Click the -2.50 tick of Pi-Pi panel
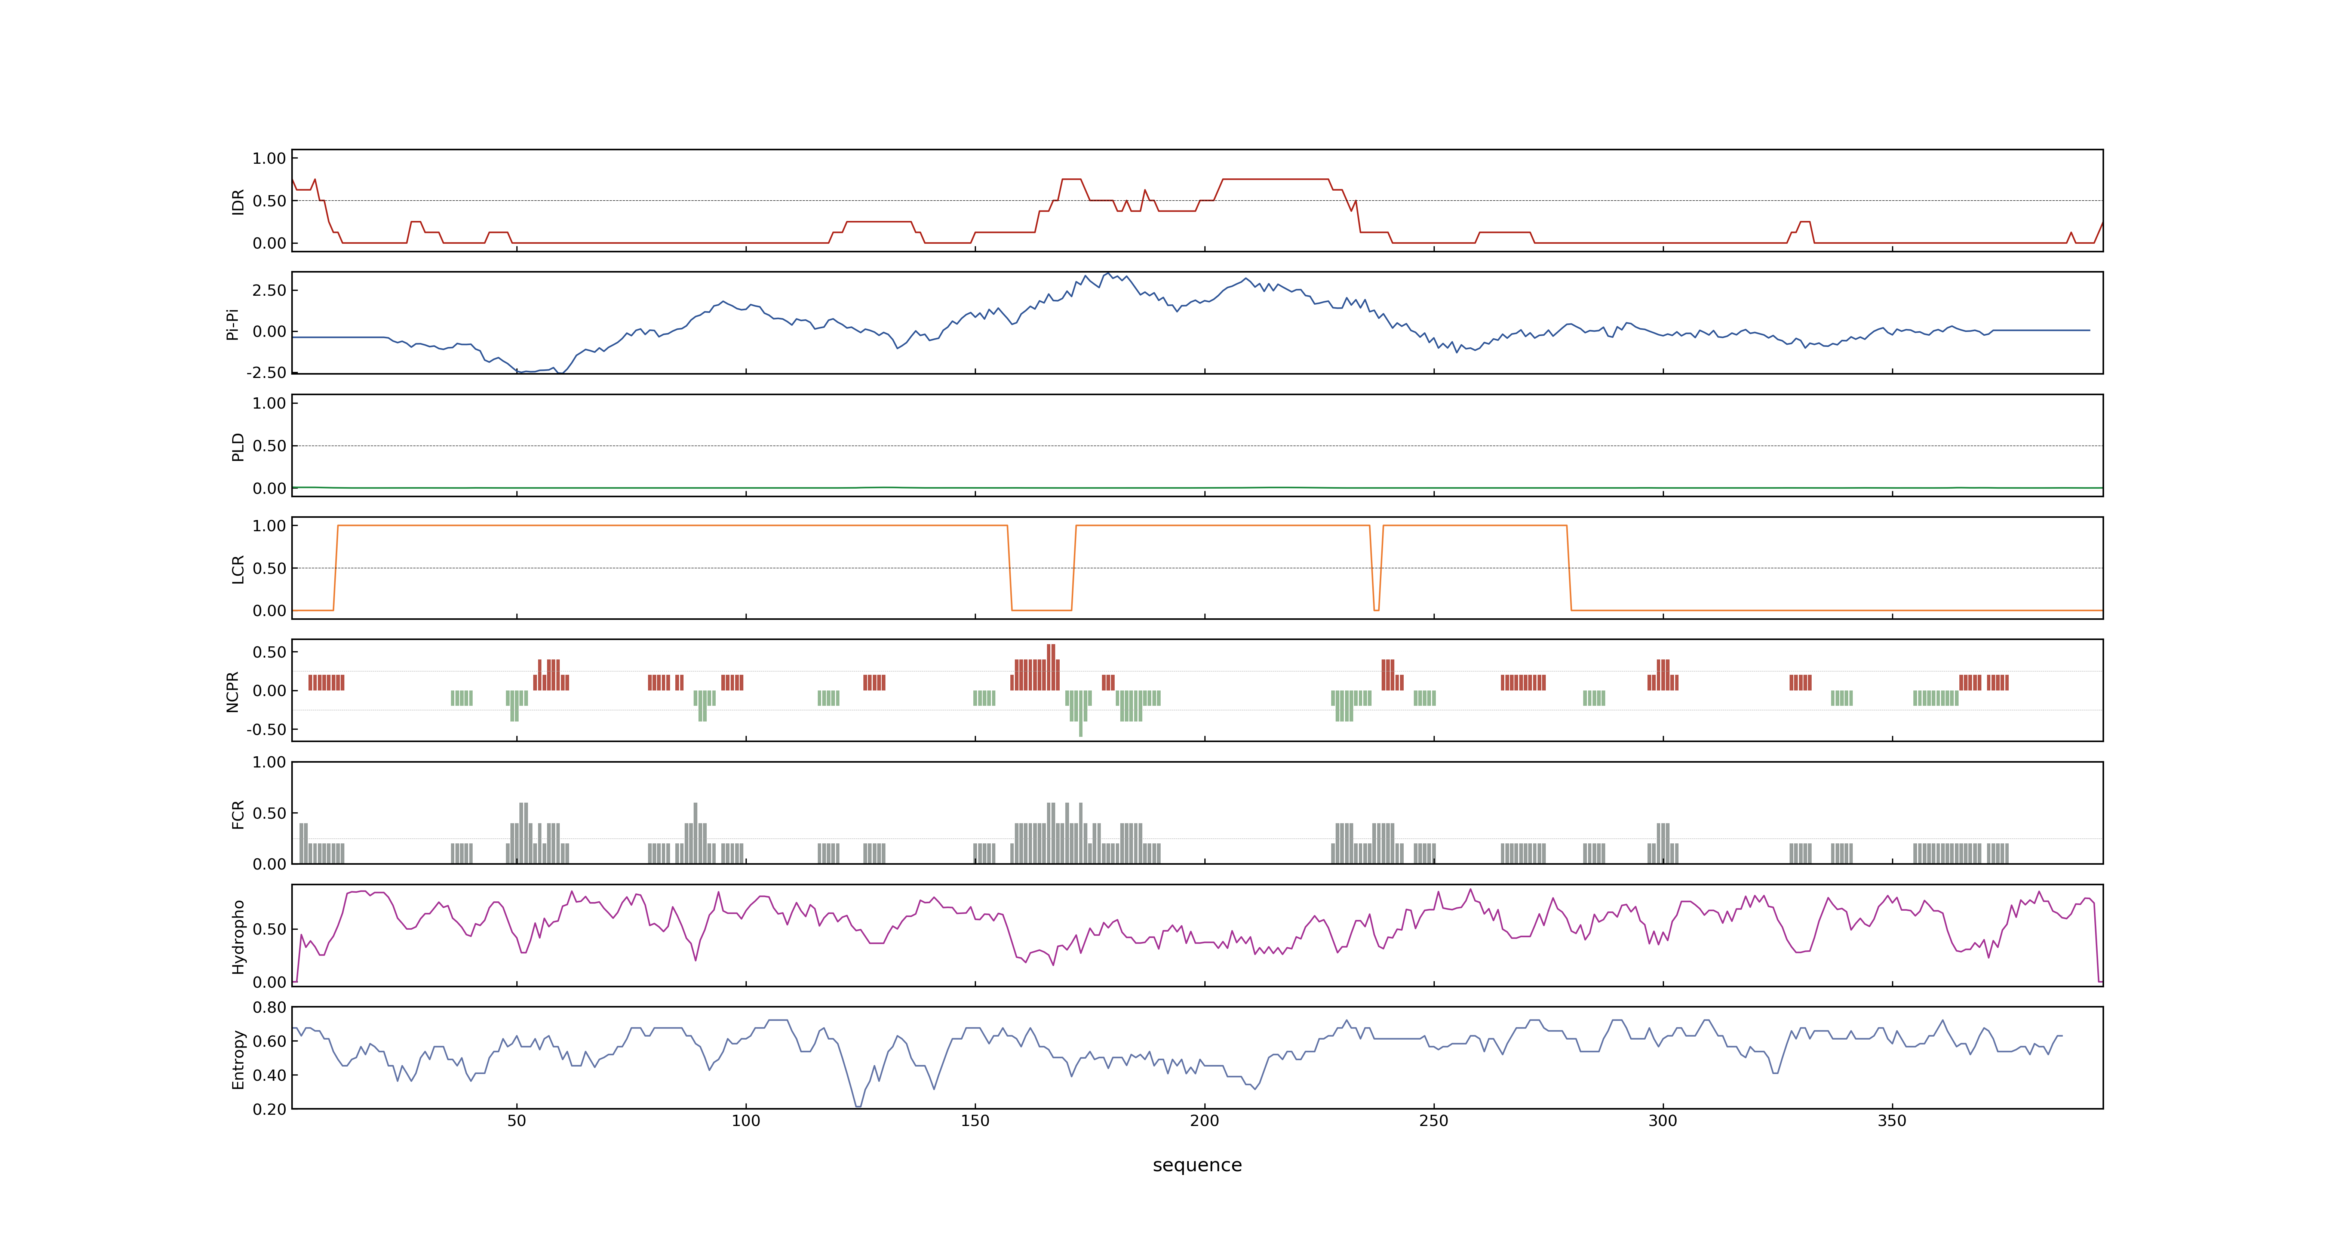Viewport: 2337px width, 1246px height. [267, 373]
